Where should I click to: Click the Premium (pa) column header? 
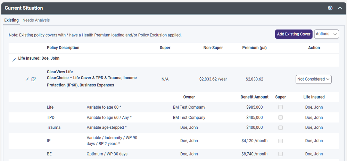coord(254,48)
